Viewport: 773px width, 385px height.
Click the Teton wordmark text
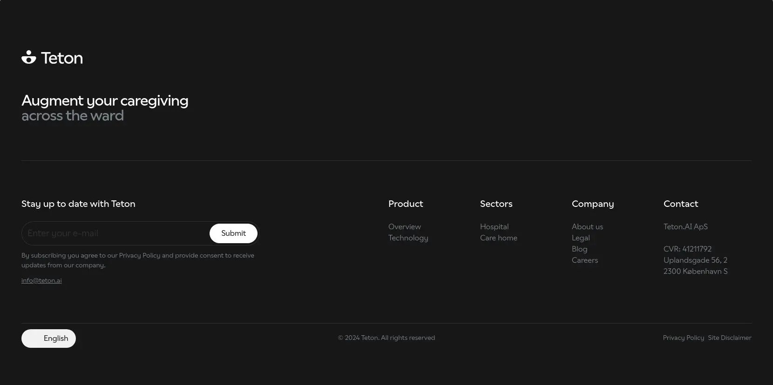[x=62, y=58]
